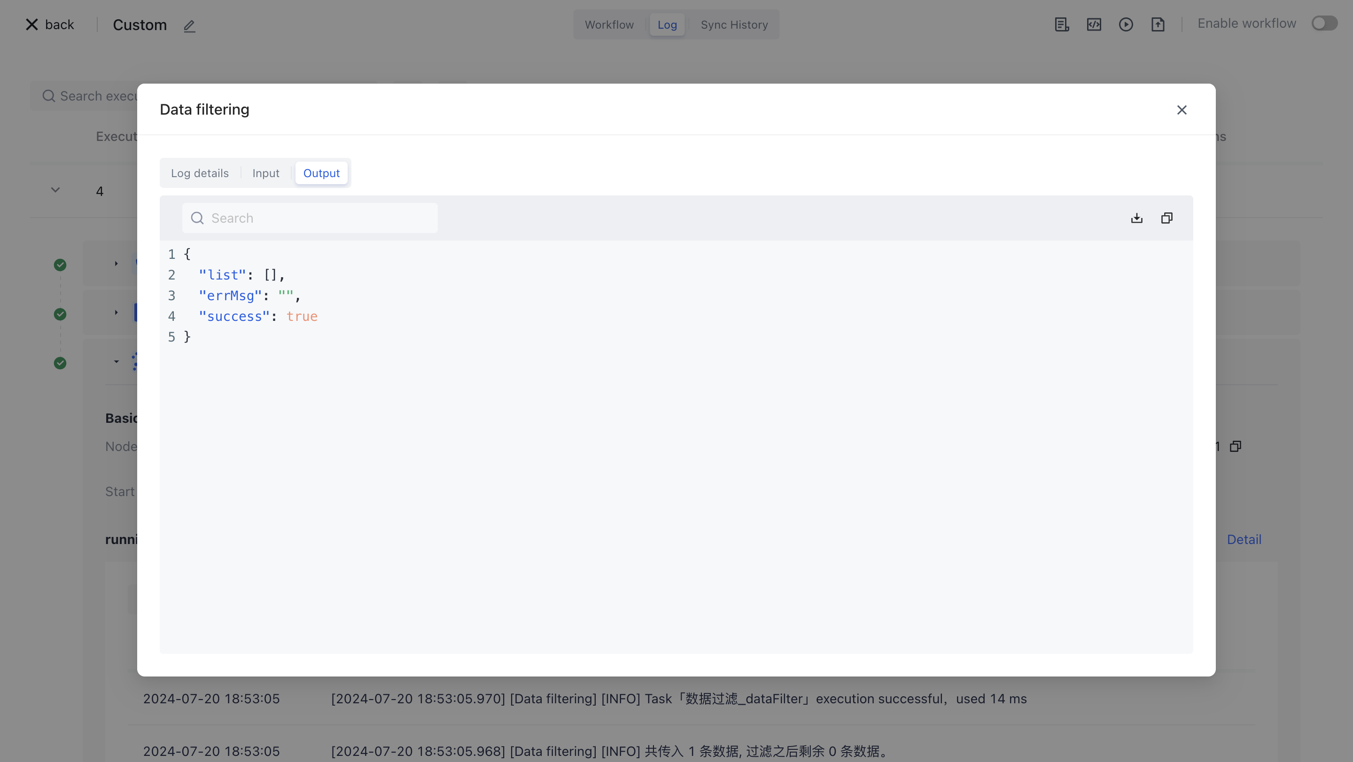Click the Detail link
This screenshot has width=1353, height=762.
pos(1243,539)
